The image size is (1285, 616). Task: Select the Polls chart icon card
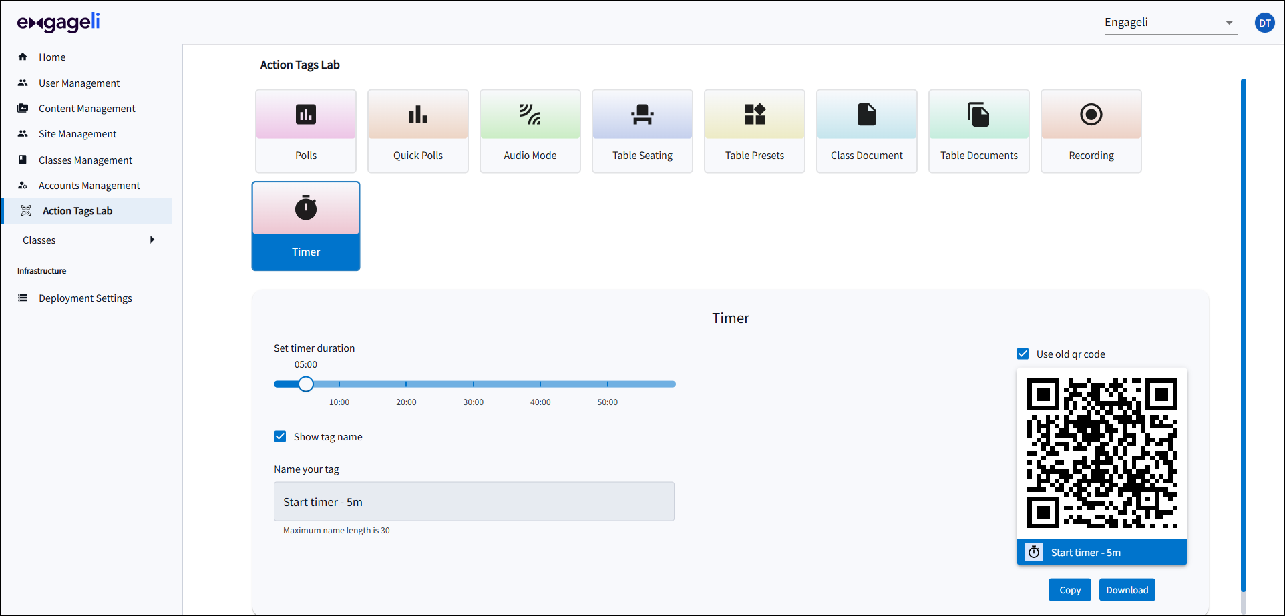pos(306,115)
